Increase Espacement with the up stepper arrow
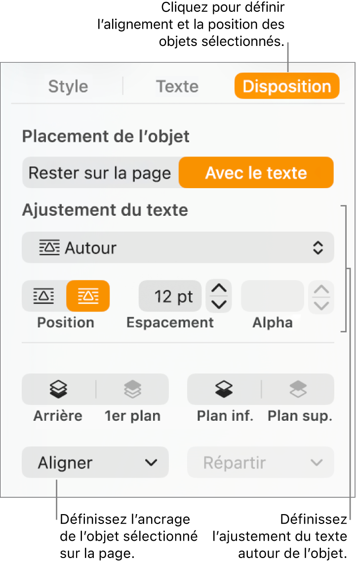Screen dimensions: 356x562 tap(219, 289)
